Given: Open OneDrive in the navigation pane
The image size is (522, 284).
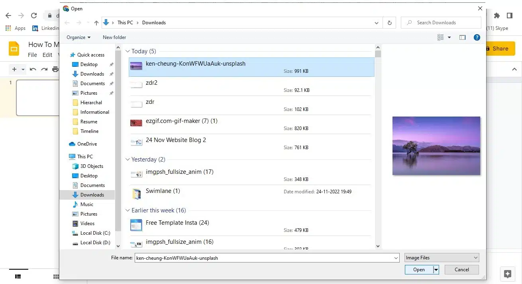Looking at the screenshot, I should tap(86, 144).
